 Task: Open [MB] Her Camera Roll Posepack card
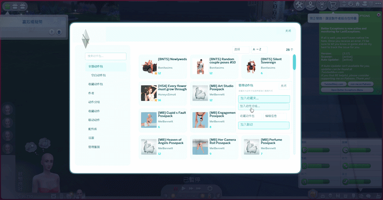pos(214,147)
